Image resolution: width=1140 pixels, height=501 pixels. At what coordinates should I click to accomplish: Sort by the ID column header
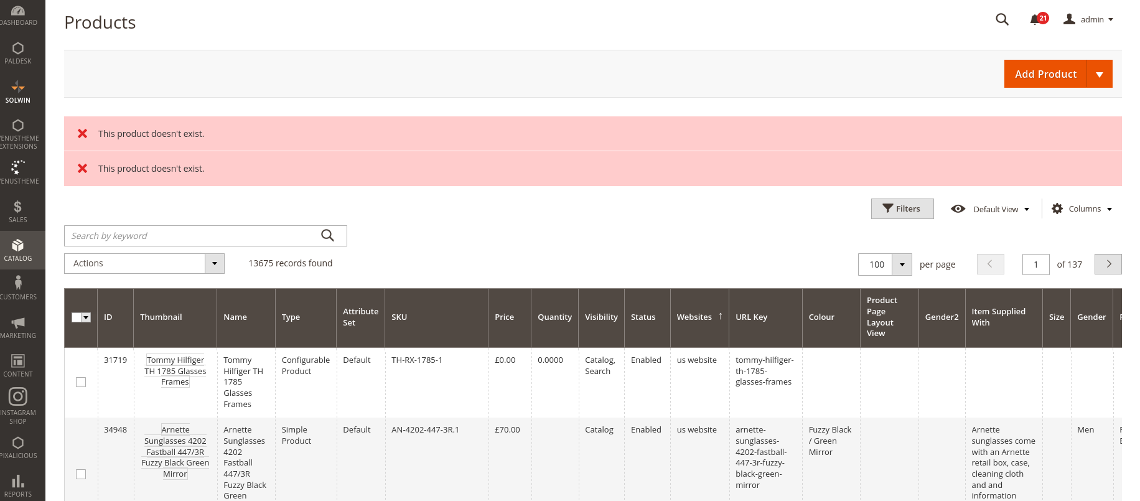point(115,317)
